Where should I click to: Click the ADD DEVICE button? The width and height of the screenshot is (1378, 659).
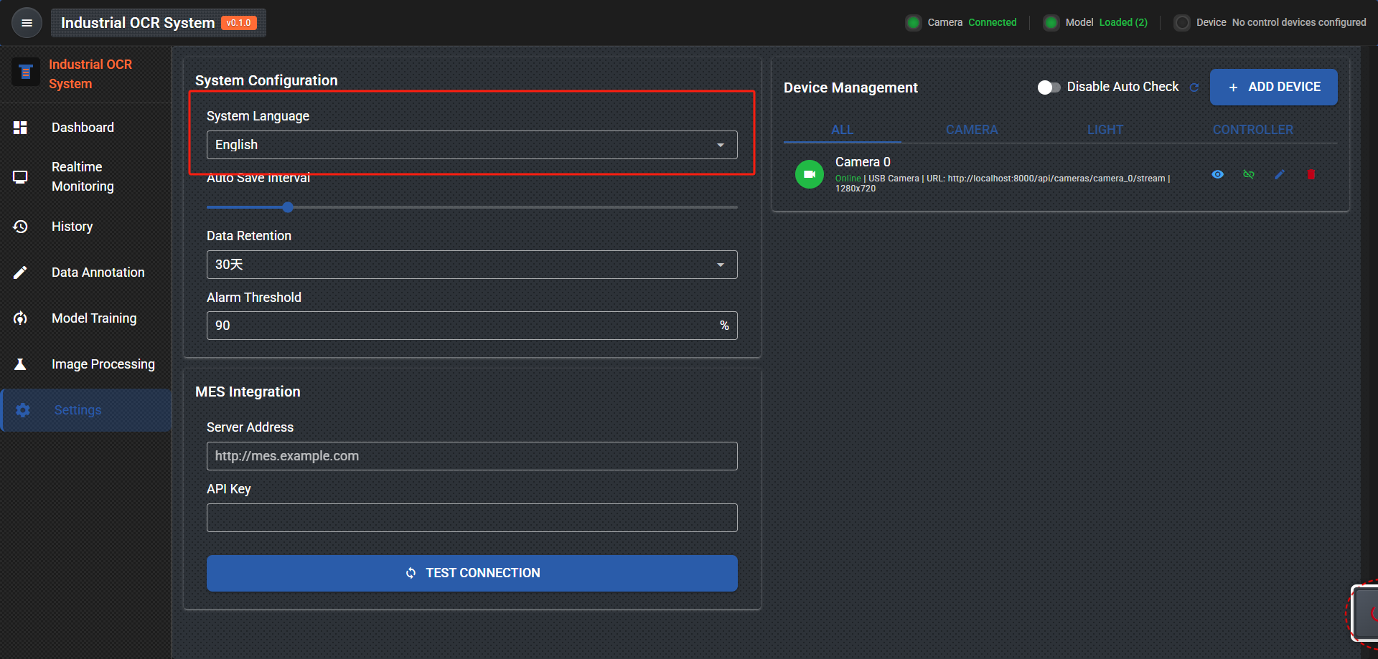[1274, 87]
